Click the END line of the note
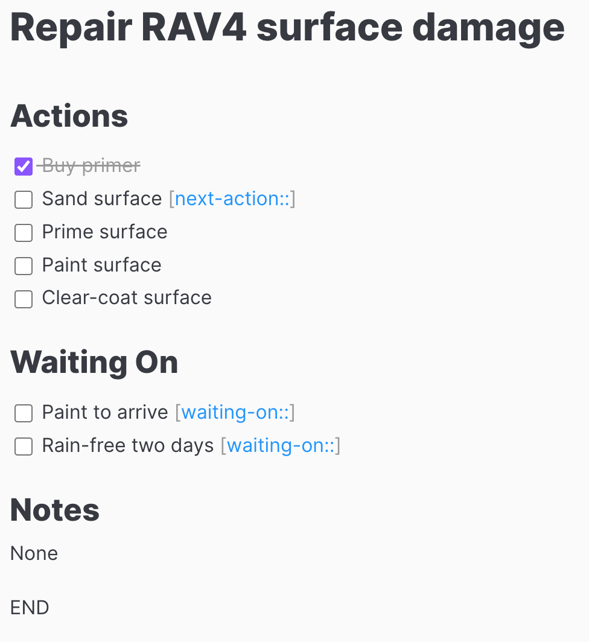The width and height of the screenshot is (589, 642). click(30, 608)
